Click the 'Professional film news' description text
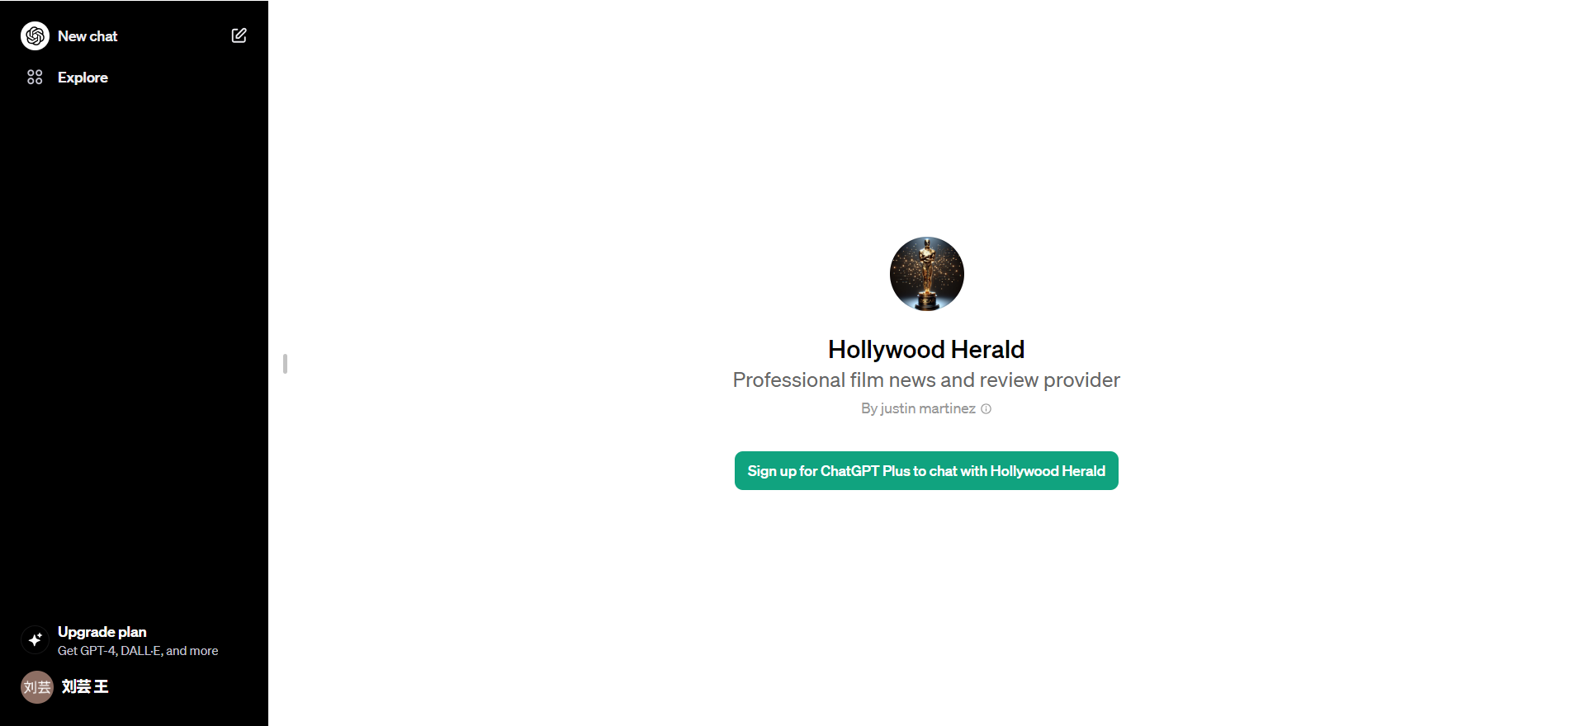The height and width of the screenshot is (726, 1585). coord(926,380)
